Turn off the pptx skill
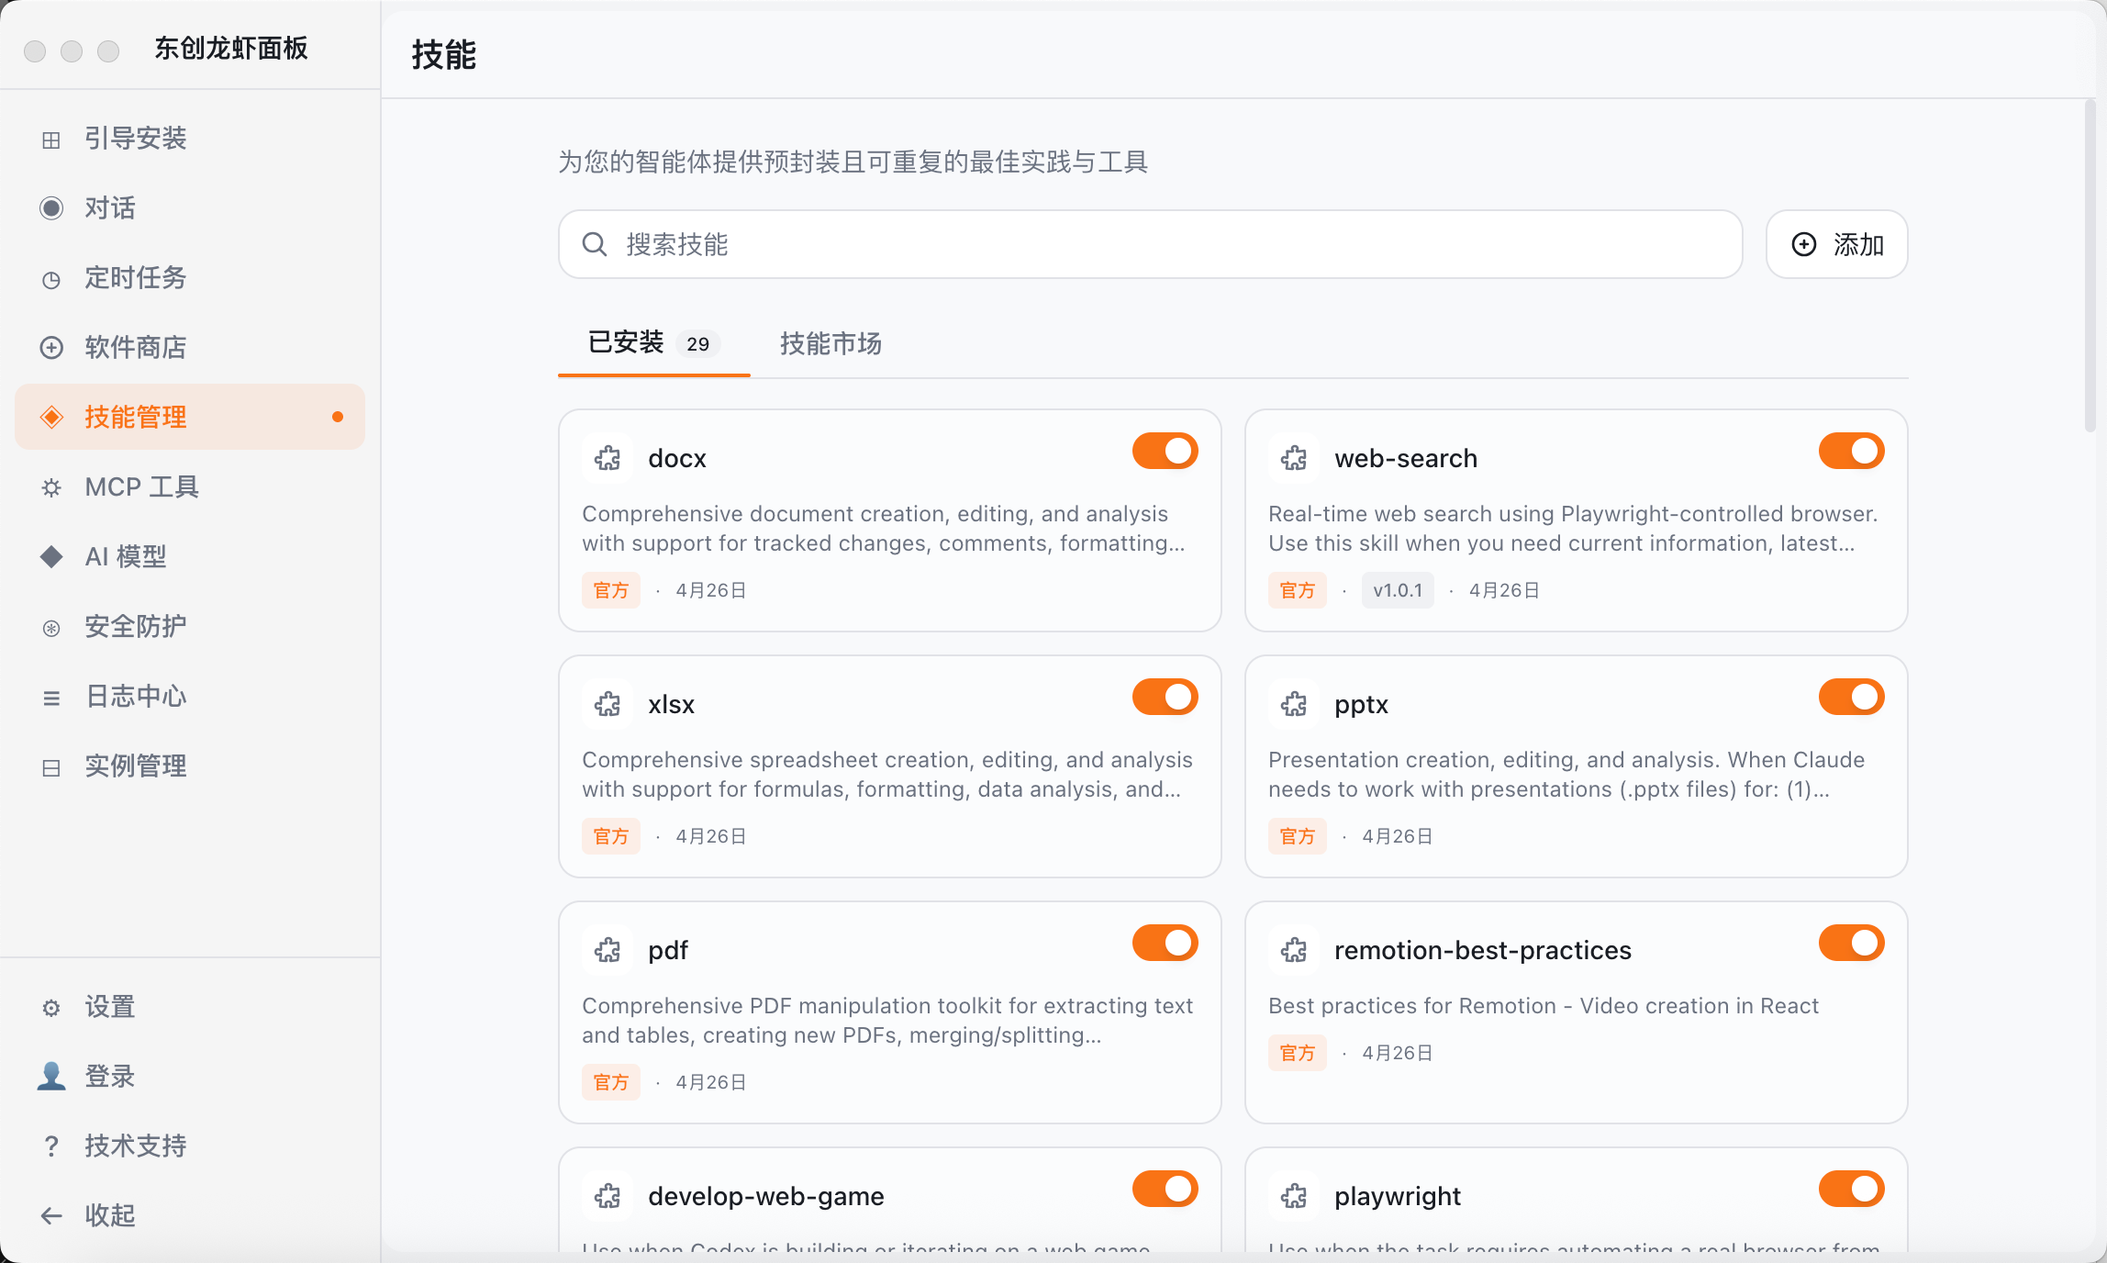Image resolution: width=2107 pixels, height=1263 pixels. [1851, 697]
